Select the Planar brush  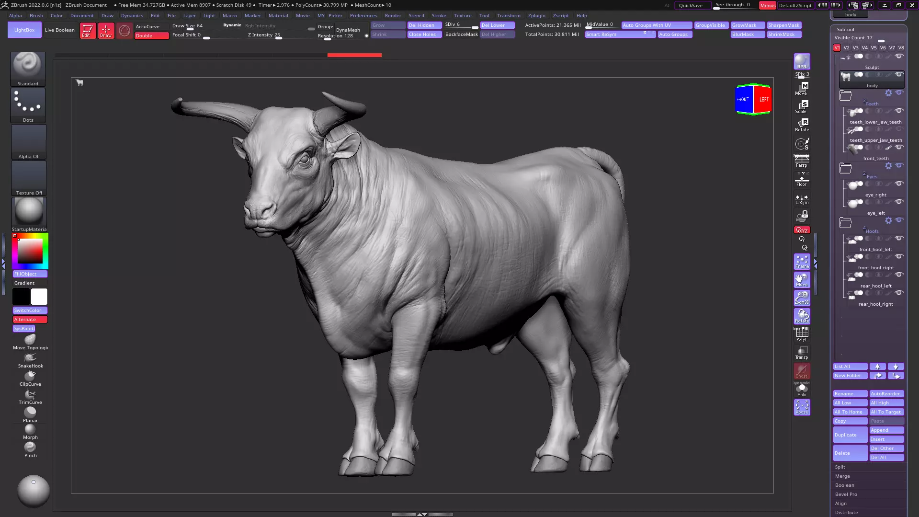[30, 415]
